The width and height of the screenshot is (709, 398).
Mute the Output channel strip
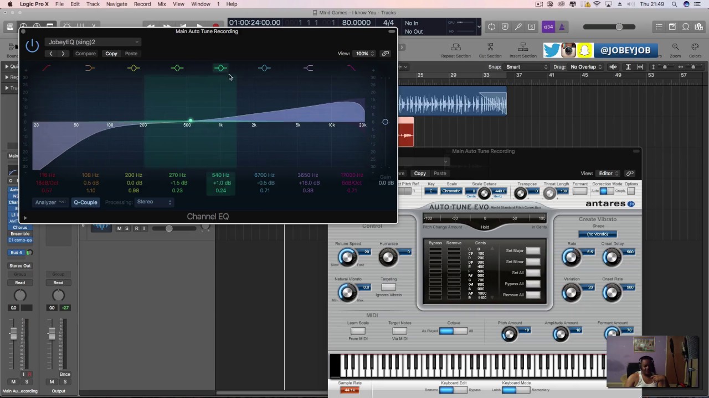(52, 381)
